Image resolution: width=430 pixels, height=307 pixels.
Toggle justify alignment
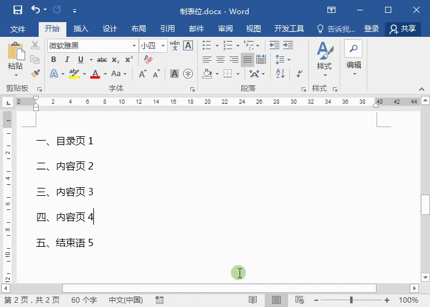pos(248,60)
